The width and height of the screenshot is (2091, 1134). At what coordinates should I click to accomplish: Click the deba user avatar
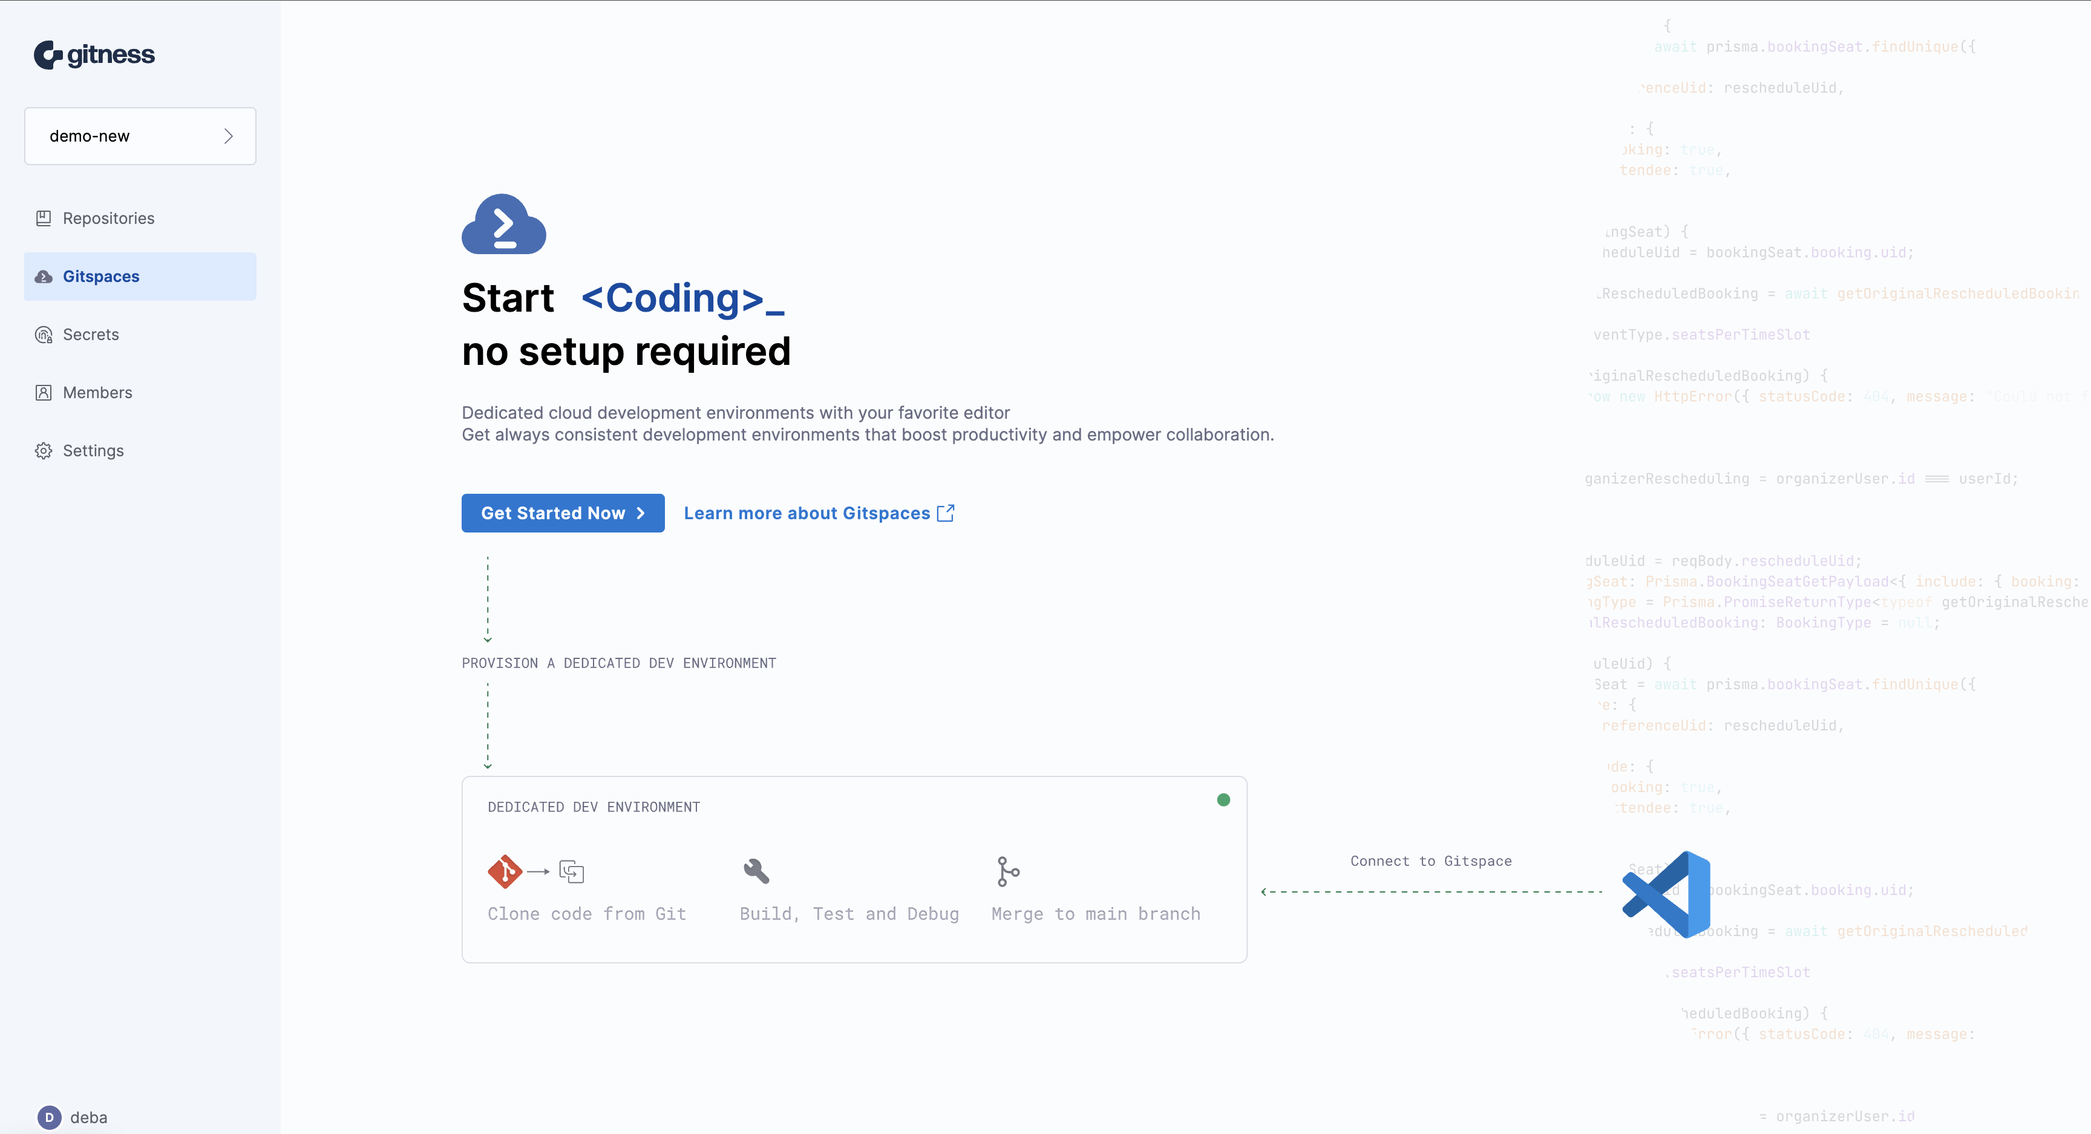click(x=50, y=1117)
